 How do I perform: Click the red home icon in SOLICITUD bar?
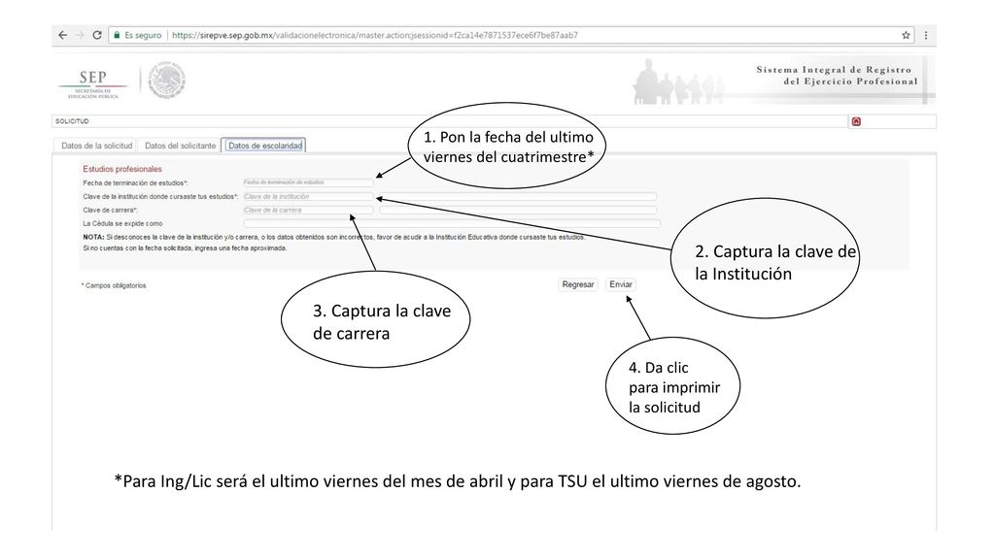pyautogui.click(x=856, y=121)
